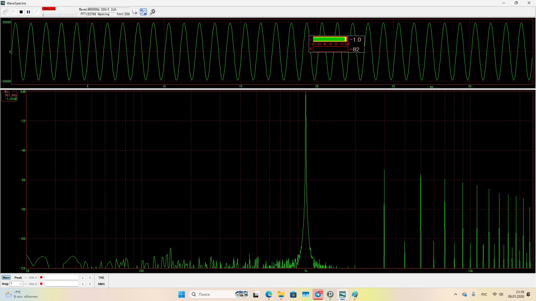This screenshot has height=301, width=536.
Task: Open Microsoft Edge from the taskbar
Action: 269,294
